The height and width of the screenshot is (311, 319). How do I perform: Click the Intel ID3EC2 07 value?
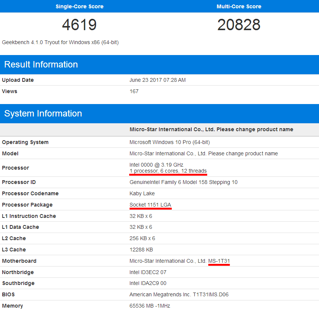(148, 272)
